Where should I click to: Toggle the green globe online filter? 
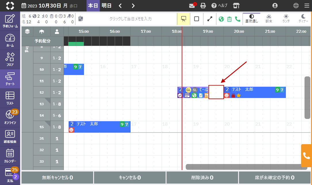[x=221, y=19]
